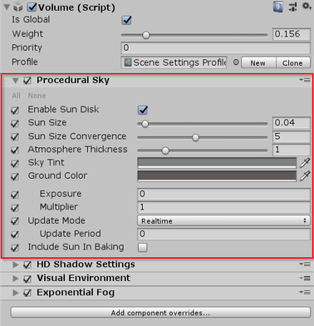Click the None override selection link
314x326 pixels.
point(37,96)
